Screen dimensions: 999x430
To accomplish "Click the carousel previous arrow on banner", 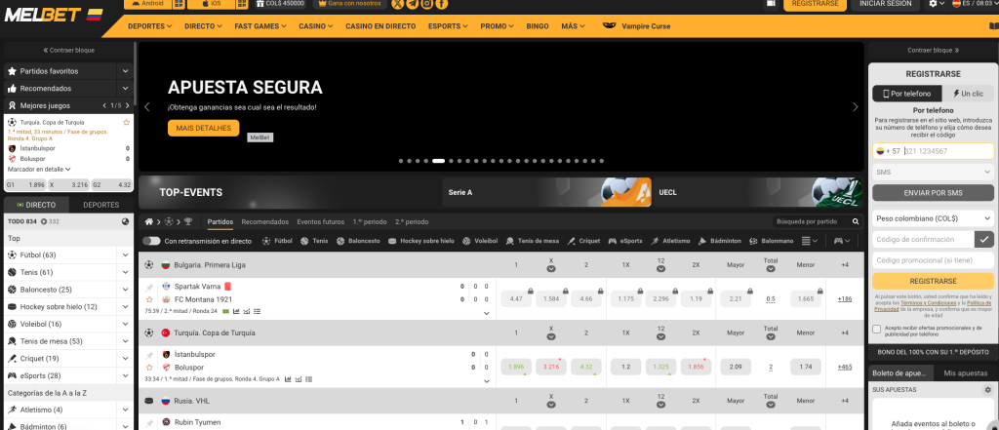I will 147,106.
